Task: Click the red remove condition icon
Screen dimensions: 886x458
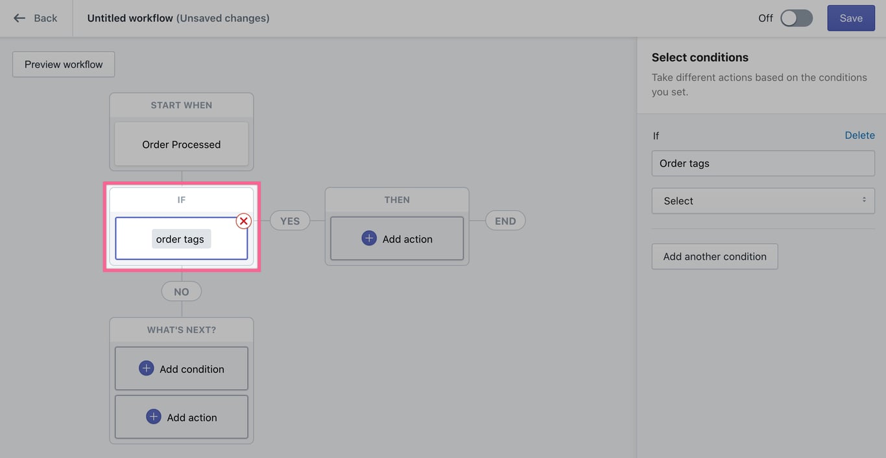Action: 243,221
